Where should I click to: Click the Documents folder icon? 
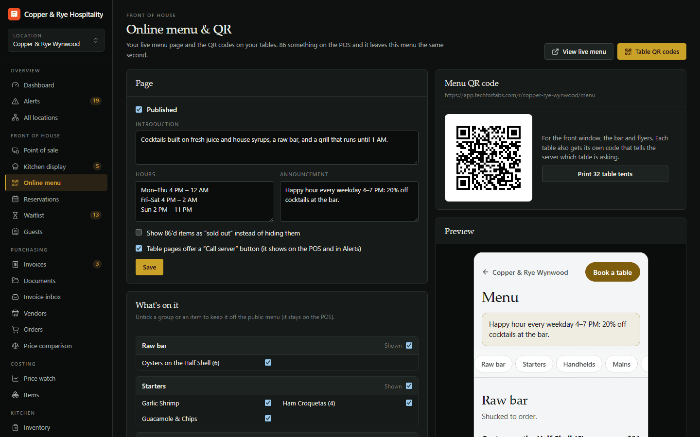point(15,281)
